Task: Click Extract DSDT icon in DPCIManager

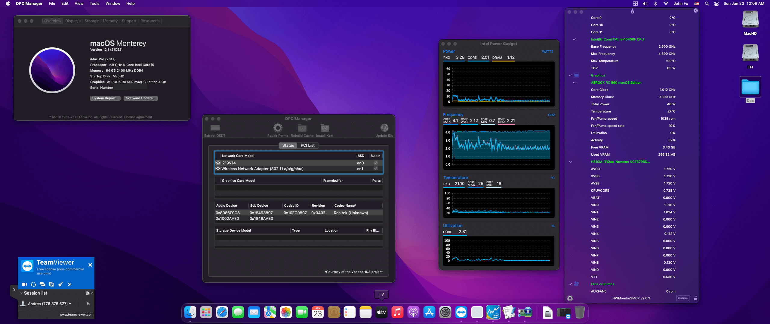Action: 215,128
